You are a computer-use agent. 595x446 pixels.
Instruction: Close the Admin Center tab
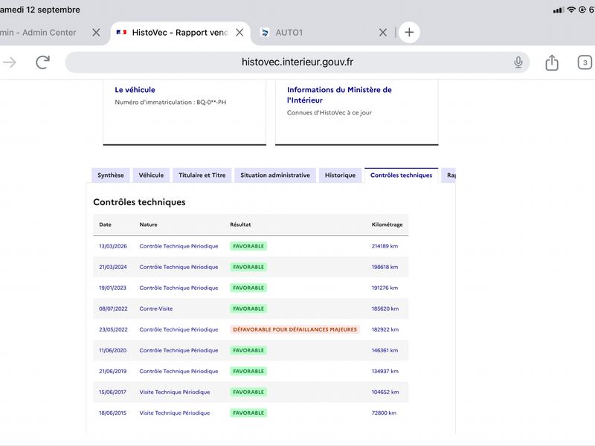pyautogui.click(x=96, y=33)
